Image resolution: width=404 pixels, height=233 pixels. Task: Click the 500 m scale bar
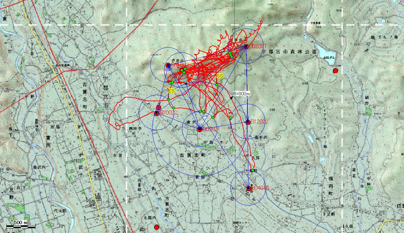21,226
